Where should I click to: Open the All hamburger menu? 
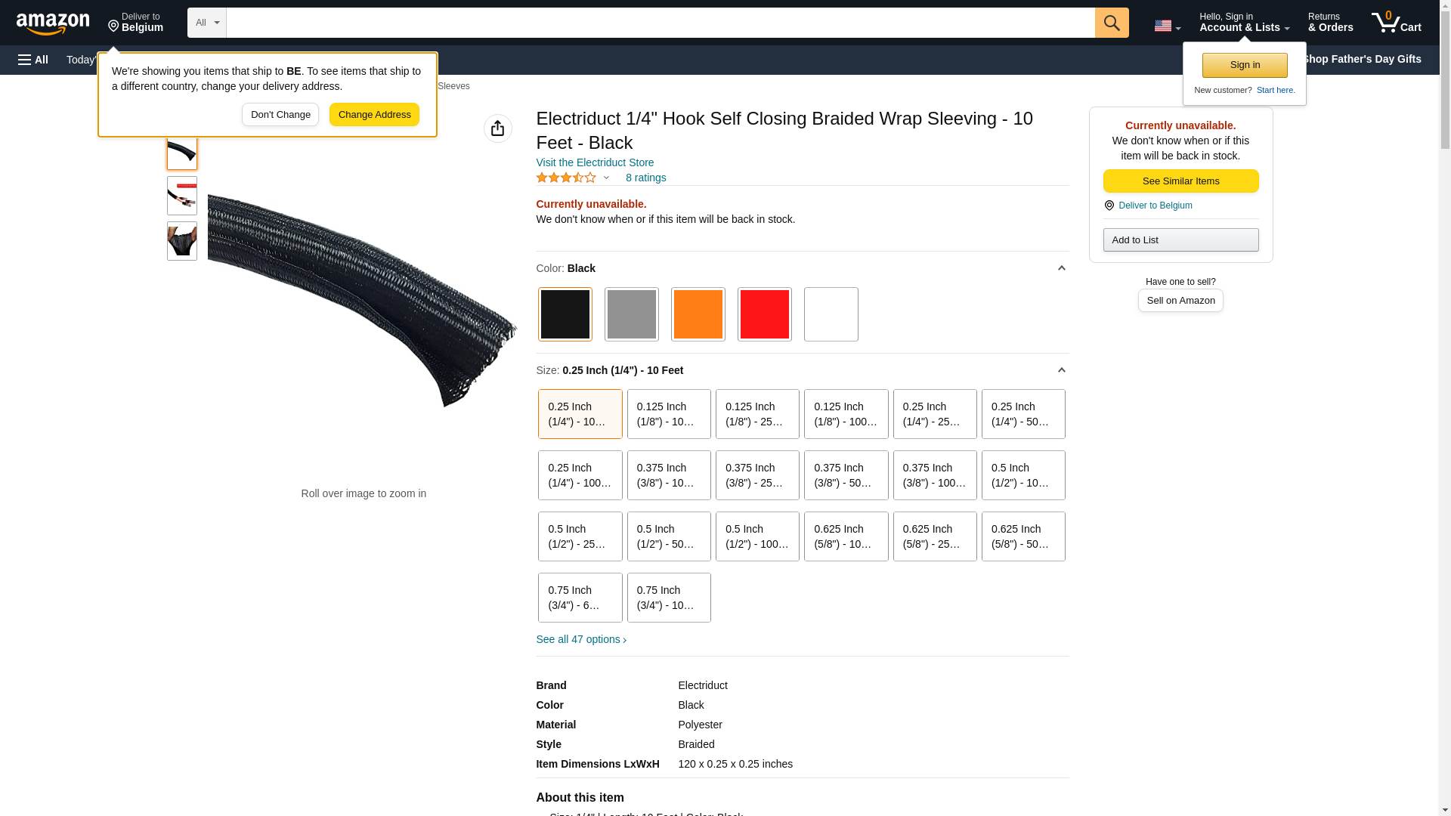[33, 60]
